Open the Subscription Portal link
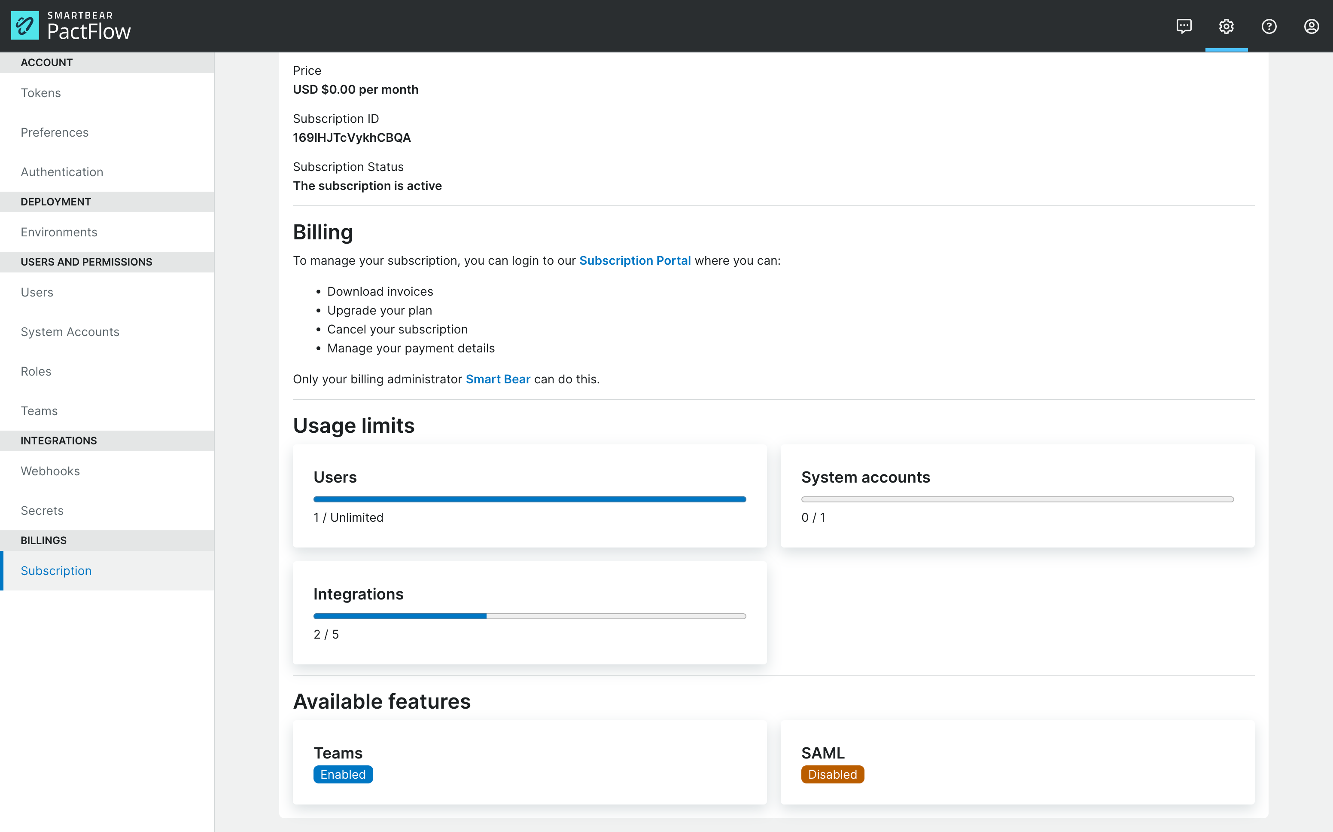1333x832 pixels. pyautogui.click(x=635, y=260)
